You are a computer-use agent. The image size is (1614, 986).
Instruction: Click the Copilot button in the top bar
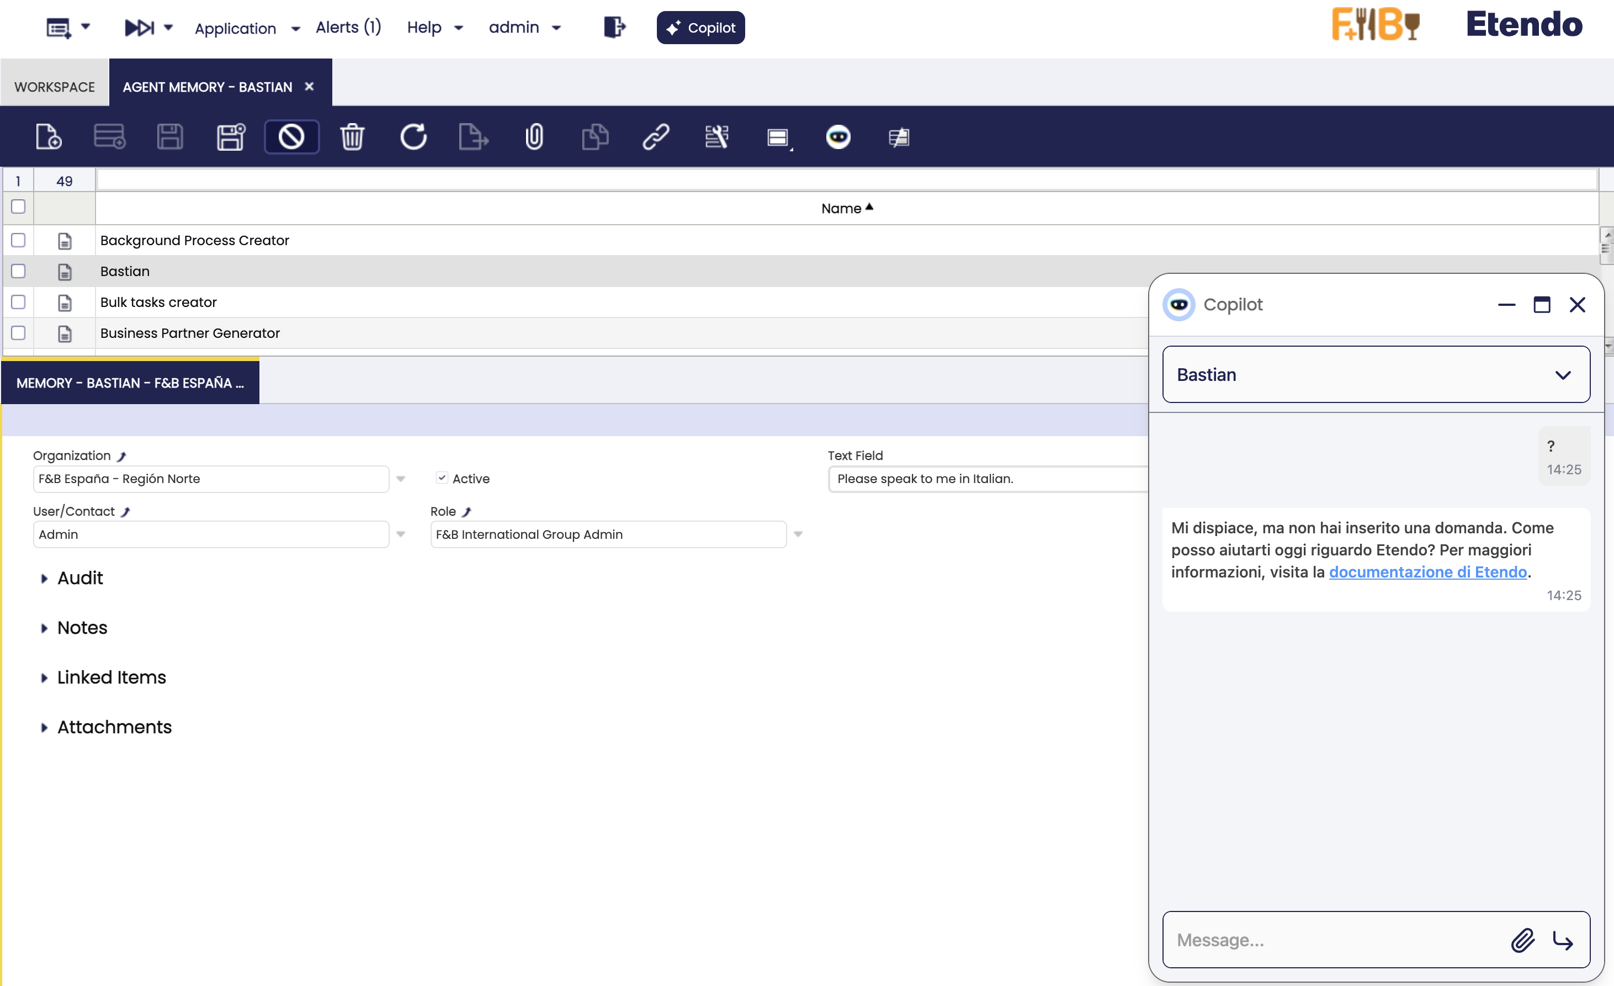point(700,28)
